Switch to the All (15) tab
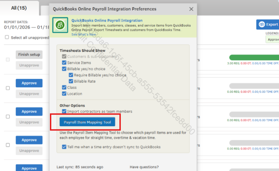Screen dimensions: 279x171 pos(19,7)
